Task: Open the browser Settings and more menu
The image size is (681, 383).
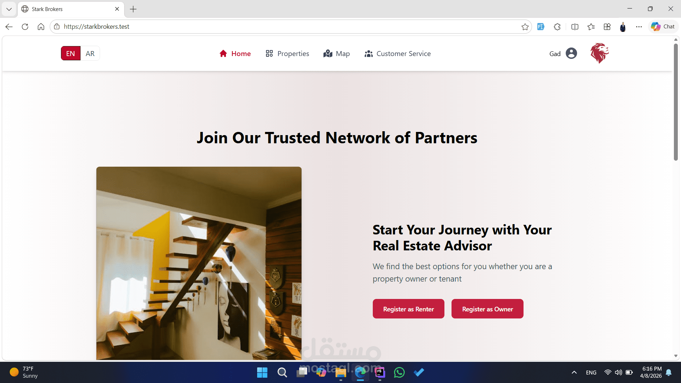Action: tap(639, 27)
